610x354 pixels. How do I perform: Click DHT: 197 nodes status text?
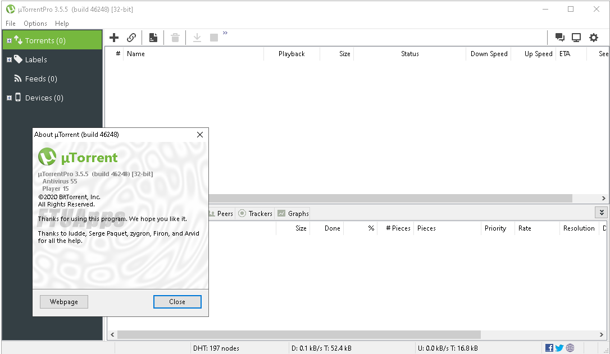[216, 348]
